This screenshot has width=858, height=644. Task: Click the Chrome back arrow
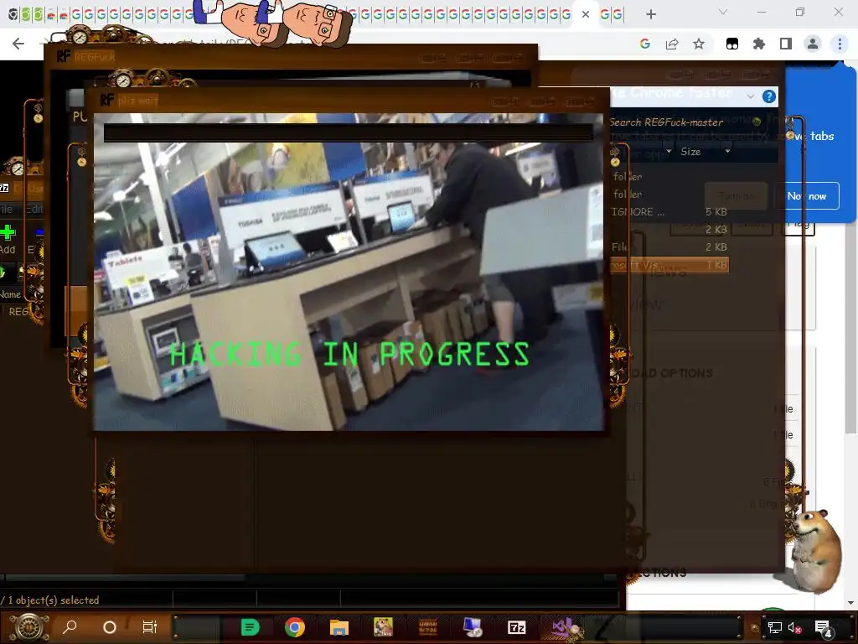point(18,44)
